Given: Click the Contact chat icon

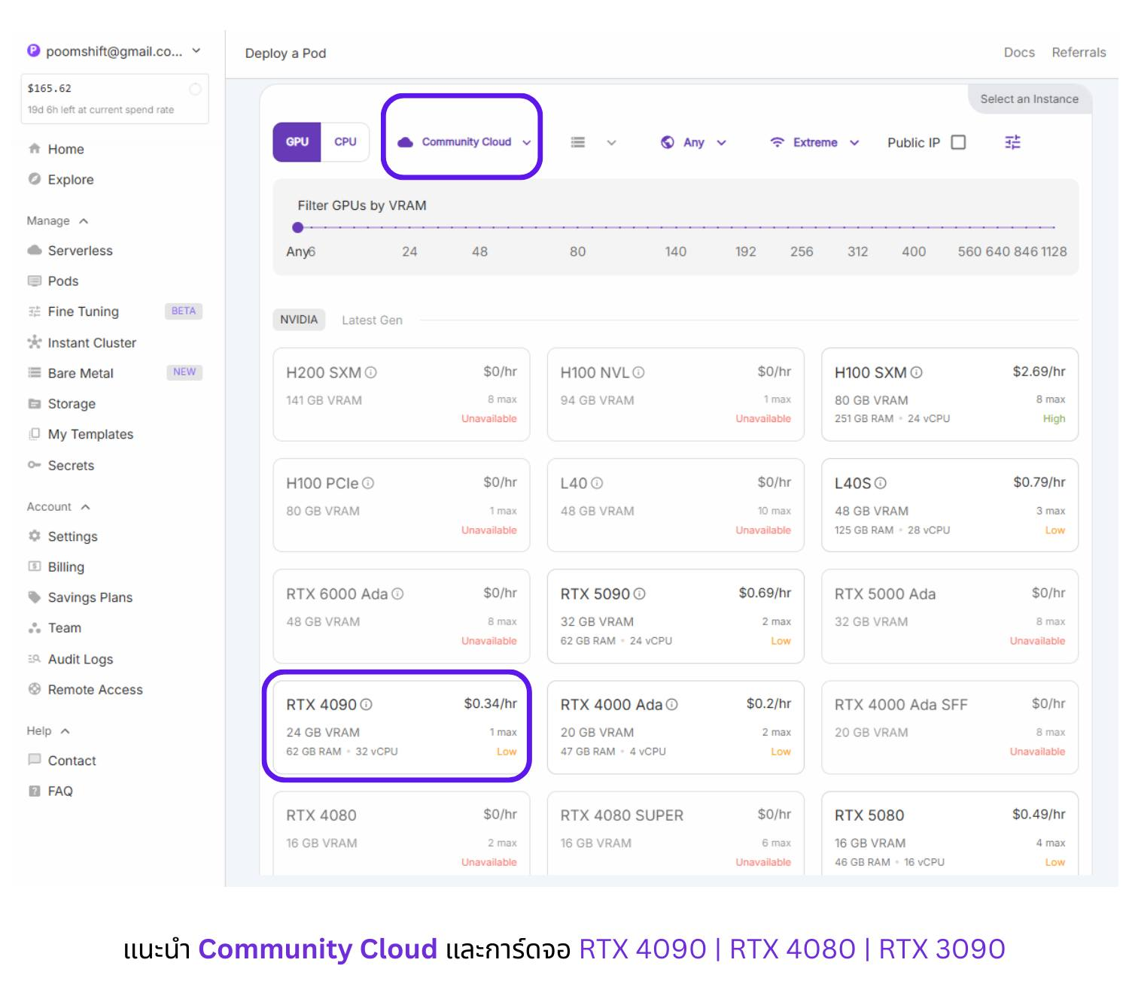Looking at the screenshot, I should click(x=34, y=760).
